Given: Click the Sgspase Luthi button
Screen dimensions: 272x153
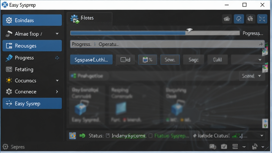Looking at the screenshot, I should [91, 60].
